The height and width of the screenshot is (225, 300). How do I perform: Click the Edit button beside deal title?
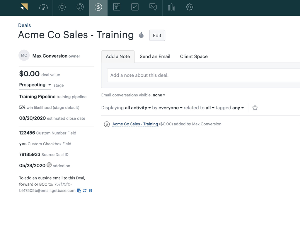click(157, 35)
